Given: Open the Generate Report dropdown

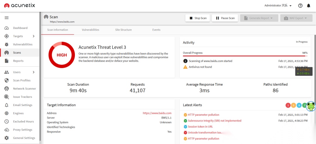Looking at the screenshot, I should coord(259,18).
